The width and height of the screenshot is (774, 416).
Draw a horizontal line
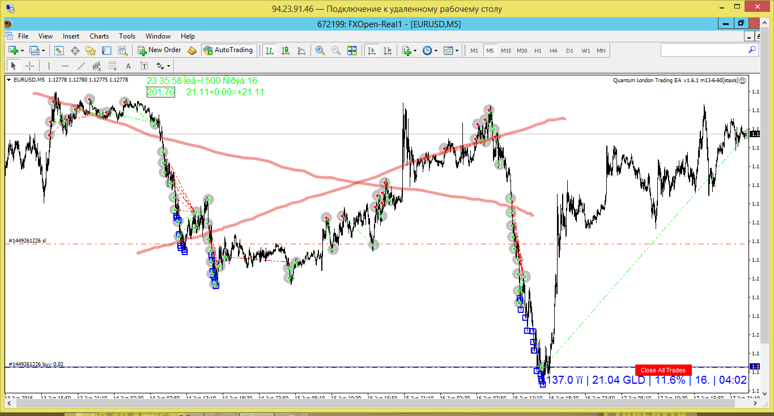tap(65, 66)
